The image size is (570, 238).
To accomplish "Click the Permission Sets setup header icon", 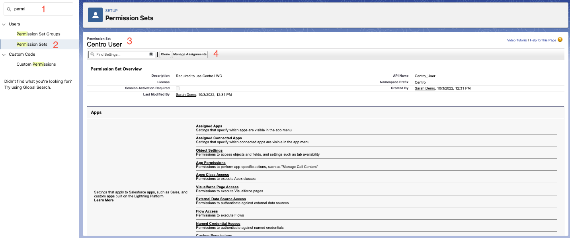I will 95,15.
